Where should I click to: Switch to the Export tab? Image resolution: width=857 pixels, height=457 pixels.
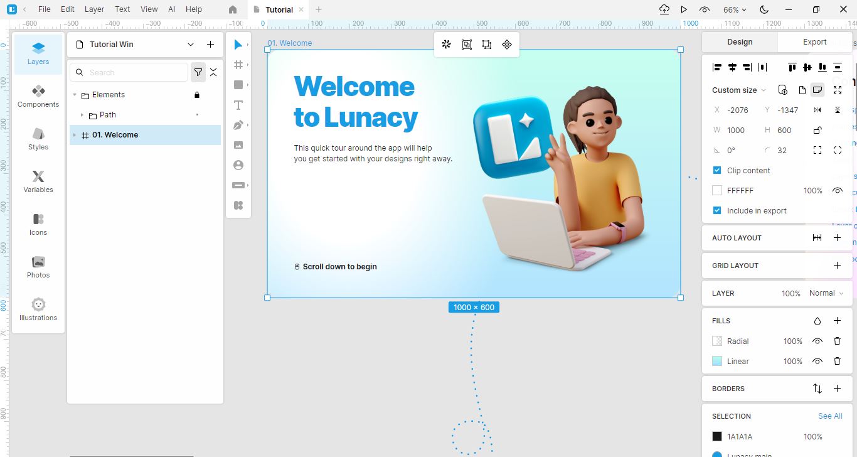(815, 42)
